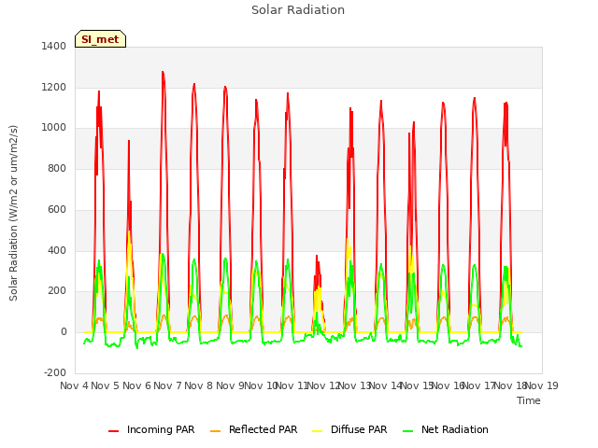Click the -200 y-axis tick value

coord(55,372)
